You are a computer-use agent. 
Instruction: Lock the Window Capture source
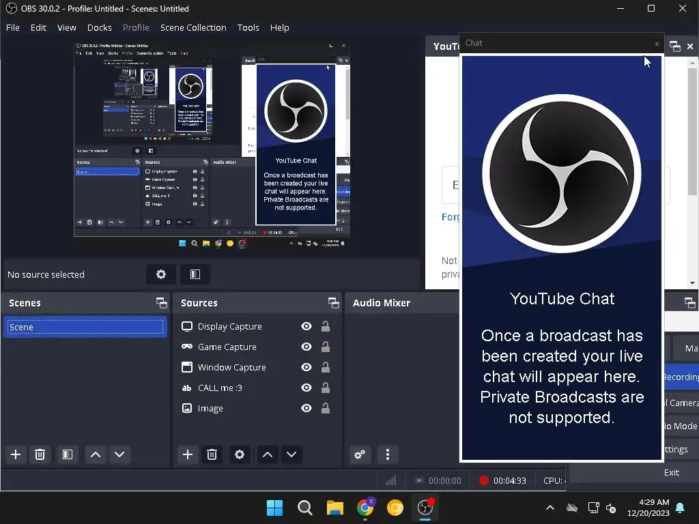coord(326,367)
